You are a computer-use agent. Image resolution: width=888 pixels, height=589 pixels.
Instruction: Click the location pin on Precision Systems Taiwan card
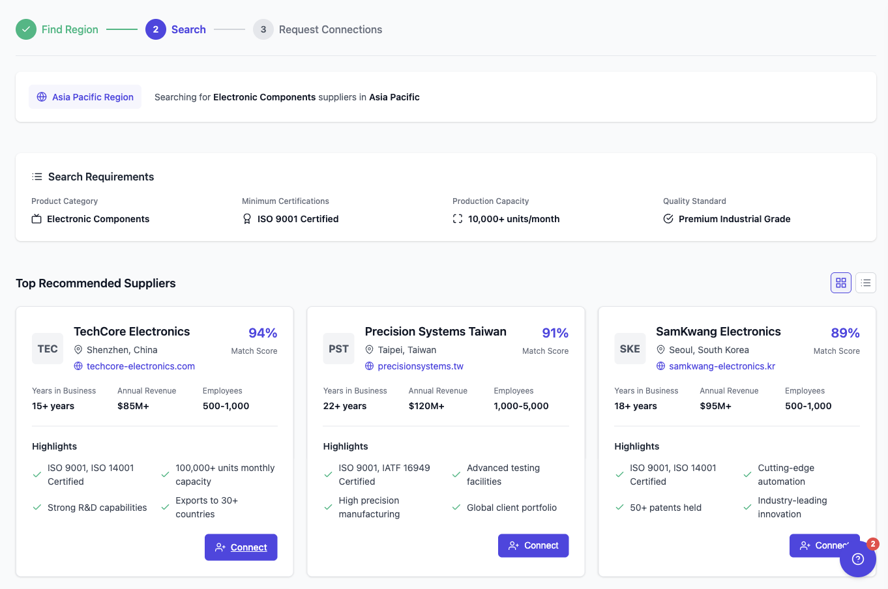[370, 350]
